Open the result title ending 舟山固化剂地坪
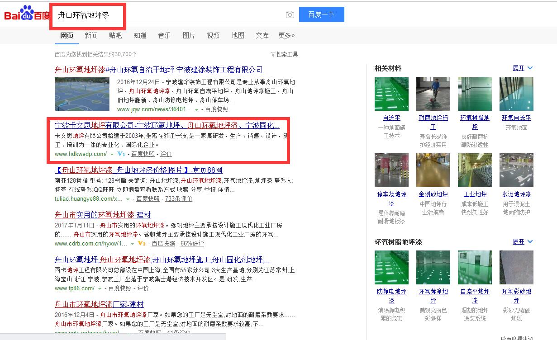This screenshot has height=340, width=557. click(162, 260)
